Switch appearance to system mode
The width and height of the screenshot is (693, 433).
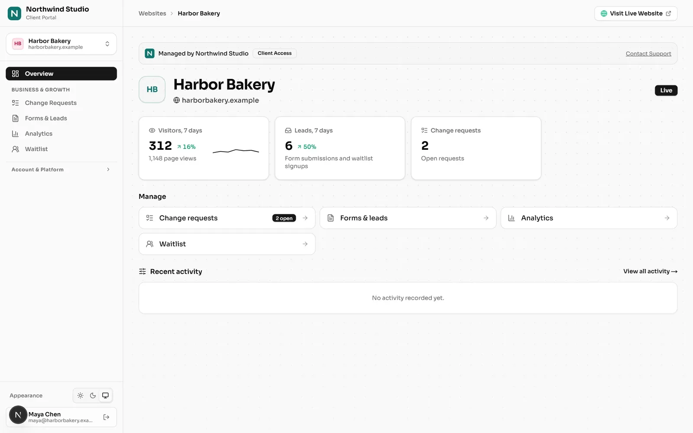point(105,395)
